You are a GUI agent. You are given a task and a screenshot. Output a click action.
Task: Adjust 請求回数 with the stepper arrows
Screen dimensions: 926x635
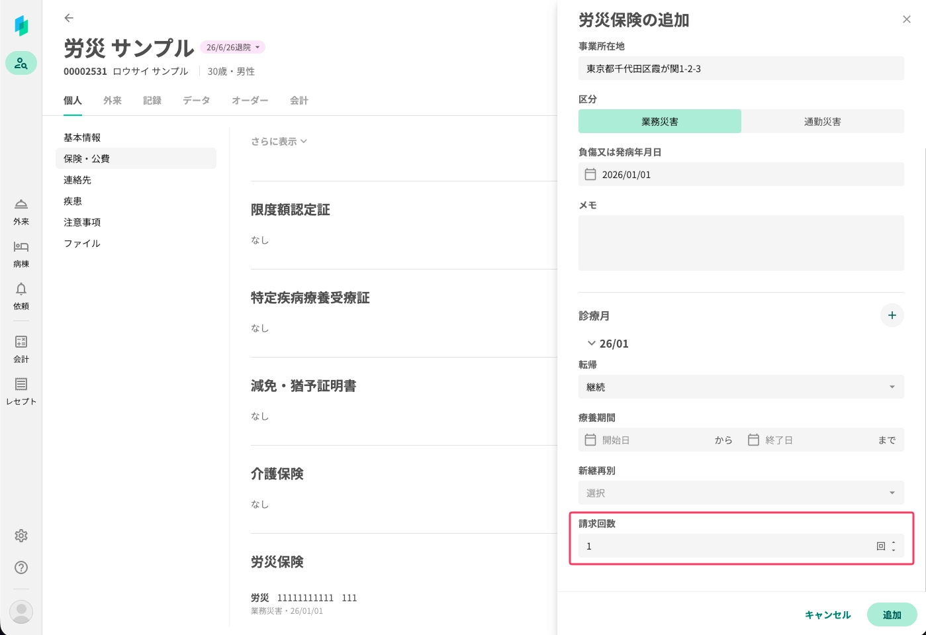click(894, 546)
